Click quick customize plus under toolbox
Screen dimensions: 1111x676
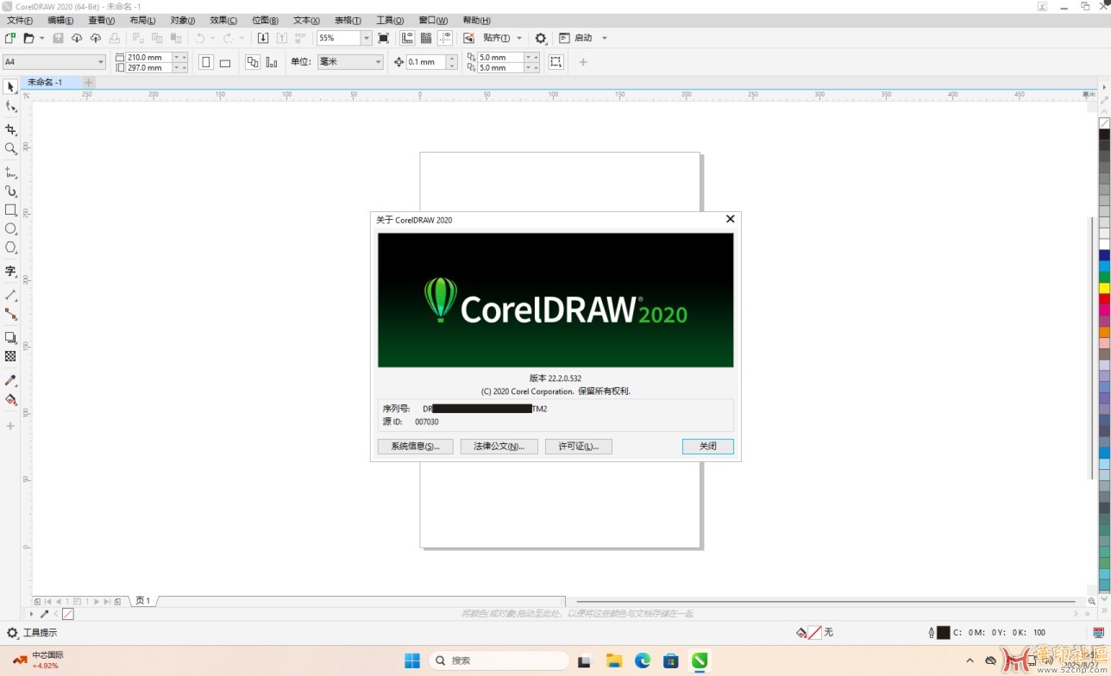point(10,426)
